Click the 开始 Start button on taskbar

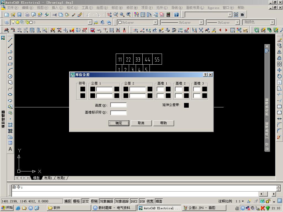coord(7,208)
